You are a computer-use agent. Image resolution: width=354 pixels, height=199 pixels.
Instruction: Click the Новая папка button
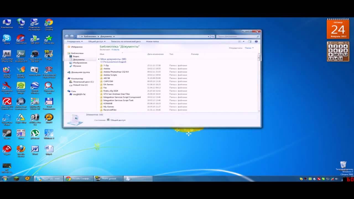click(152, 41)
